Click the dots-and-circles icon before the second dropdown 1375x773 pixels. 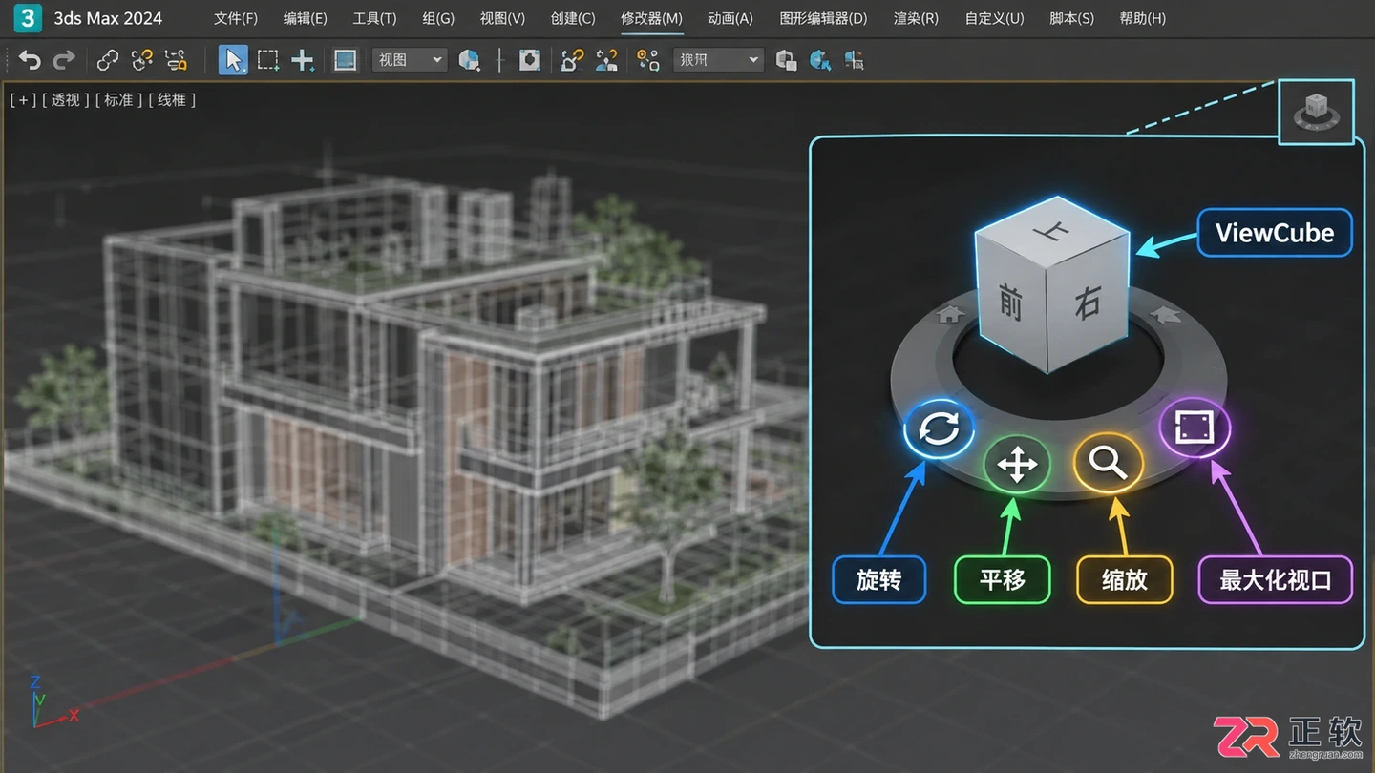click(x=648, y=61)
